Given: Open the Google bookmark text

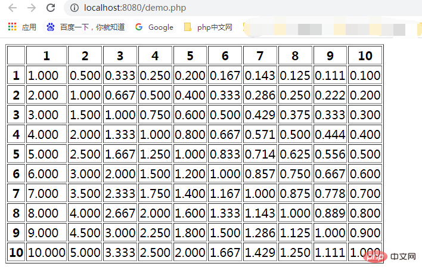Looking at the screenshot, I should pos(160,27).
